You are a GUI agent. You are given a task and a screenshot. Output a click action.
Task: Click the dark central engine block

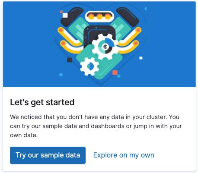99,35
